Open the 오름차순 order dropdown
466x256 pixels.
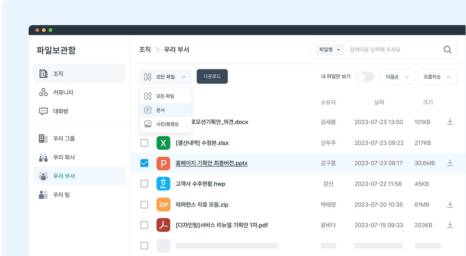pyautogui.click(x=438, y=77)
